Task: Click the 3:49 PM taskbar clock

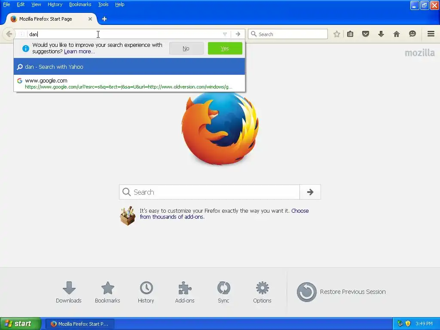Action: (x=424, y=324)
